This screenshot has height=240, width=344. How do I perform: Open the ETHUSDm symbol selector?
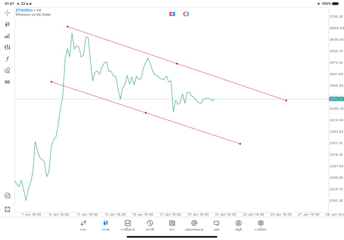24,10
